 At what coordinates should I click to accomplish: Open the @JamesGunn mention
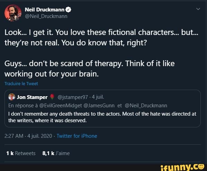[x=99, y=106]
